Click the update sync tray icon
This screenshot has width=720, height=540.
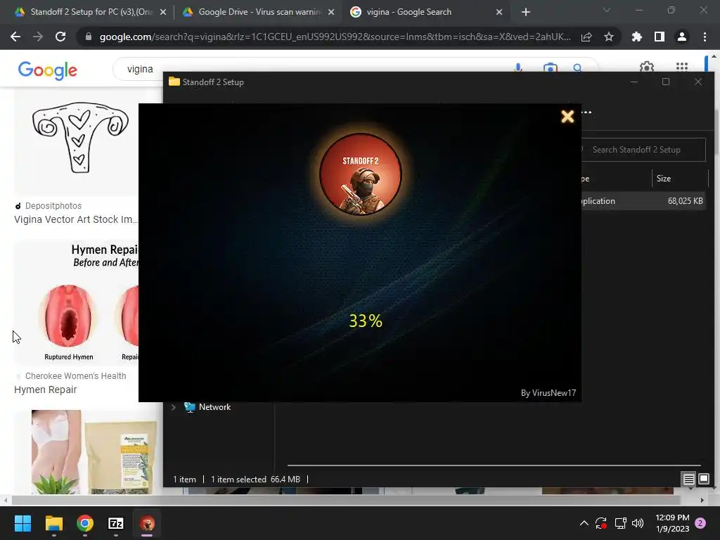click(x=601, y=523)
